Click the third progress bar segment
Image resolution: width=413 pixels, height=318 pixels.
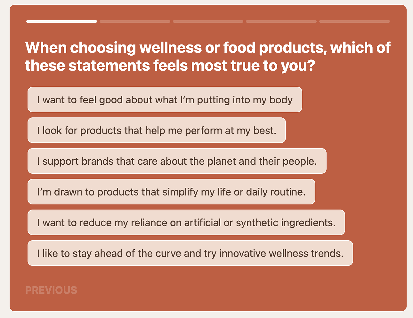tap(208, 21)
